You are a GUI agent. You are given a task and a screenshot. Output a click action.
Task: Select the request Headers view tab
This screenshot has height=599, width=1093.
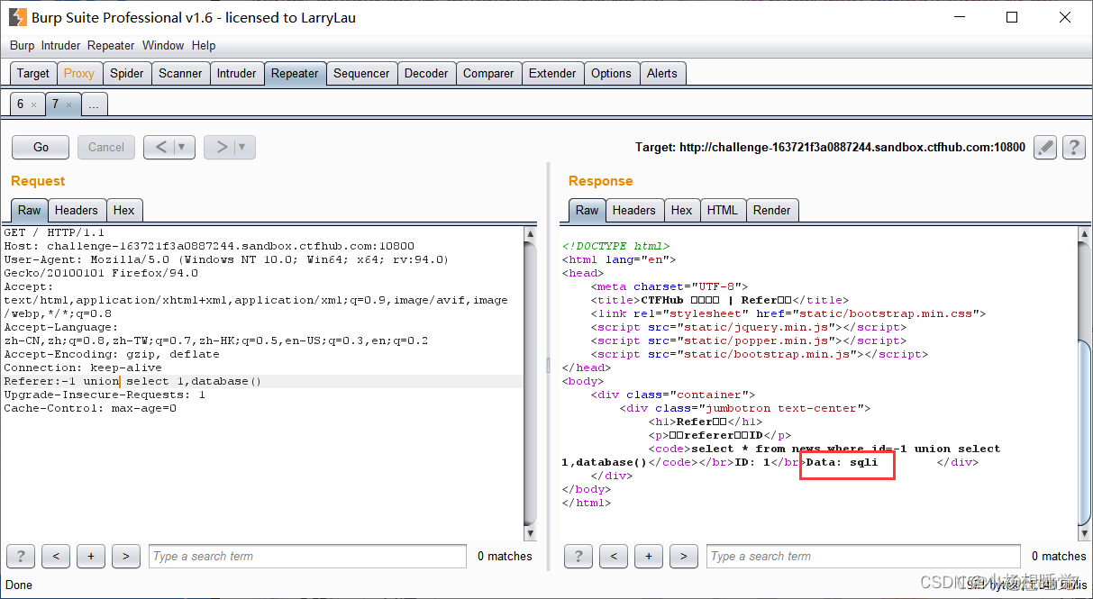click(x=77, y=210)
